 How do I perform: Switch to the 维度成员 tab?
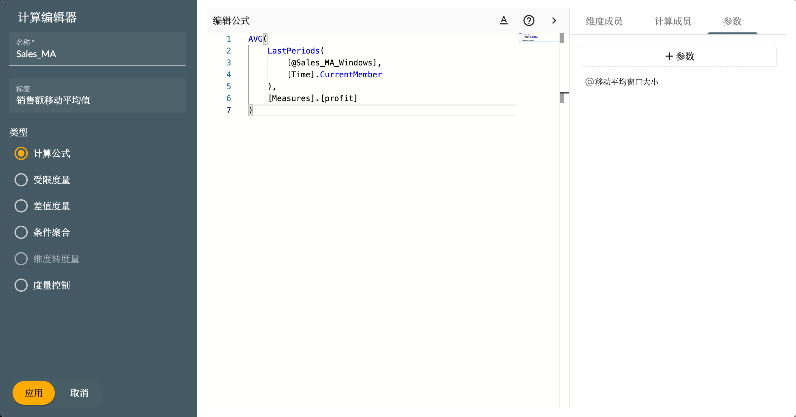[604, 21]
